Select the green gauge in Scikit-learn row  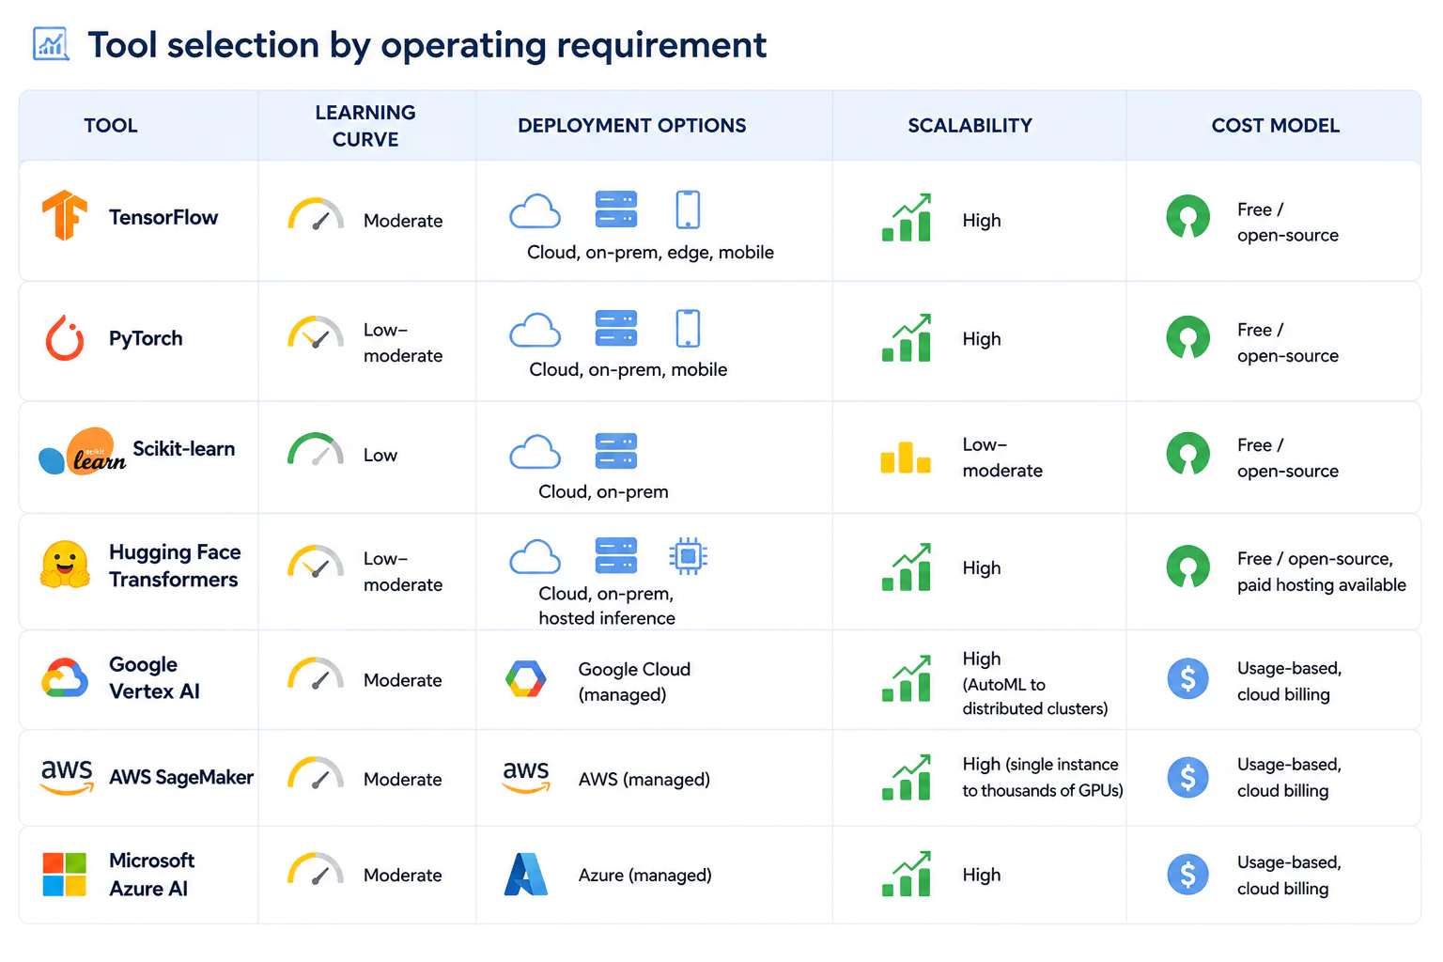[x=316, y=450]
